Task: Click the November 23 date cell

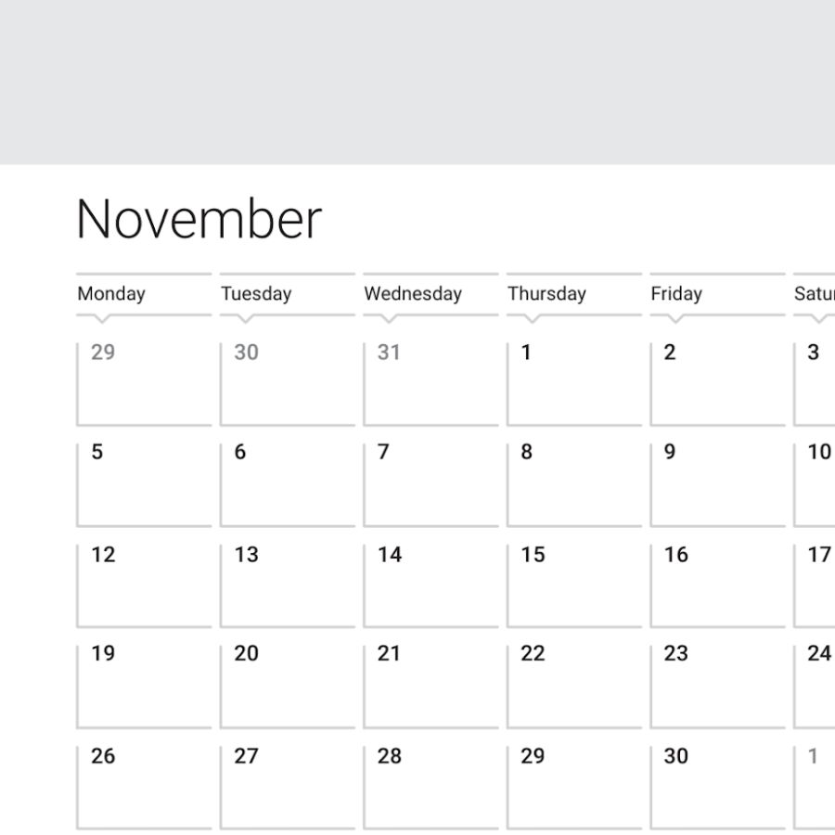Action: (717, 686)
